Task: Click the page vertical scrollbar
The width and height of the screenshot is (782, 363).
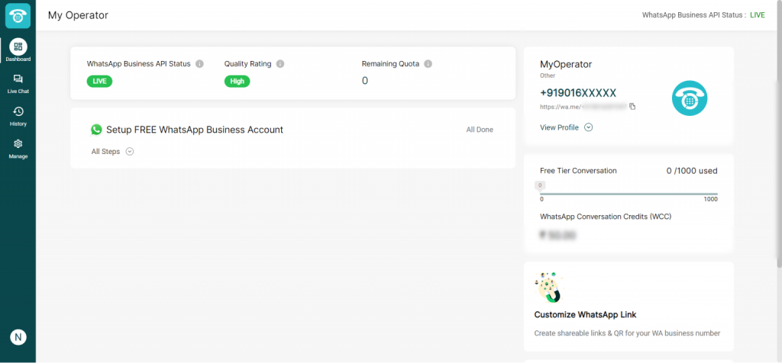Action: click(x=779, y=133)
